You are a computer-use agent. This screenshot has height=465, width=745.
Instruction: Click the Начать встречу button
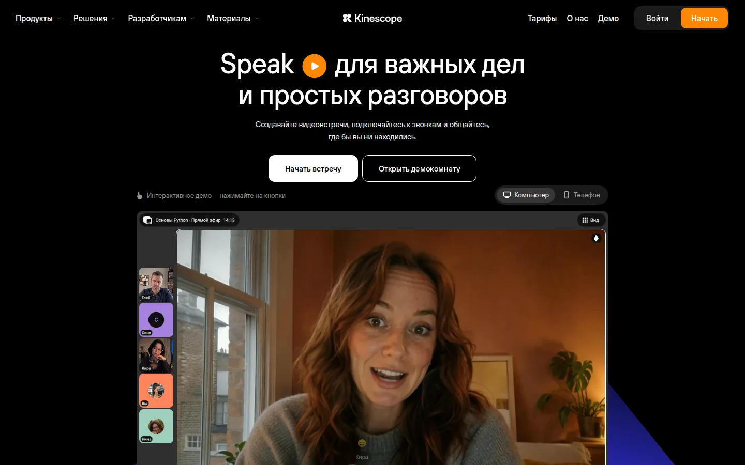(x=313, y=168)
